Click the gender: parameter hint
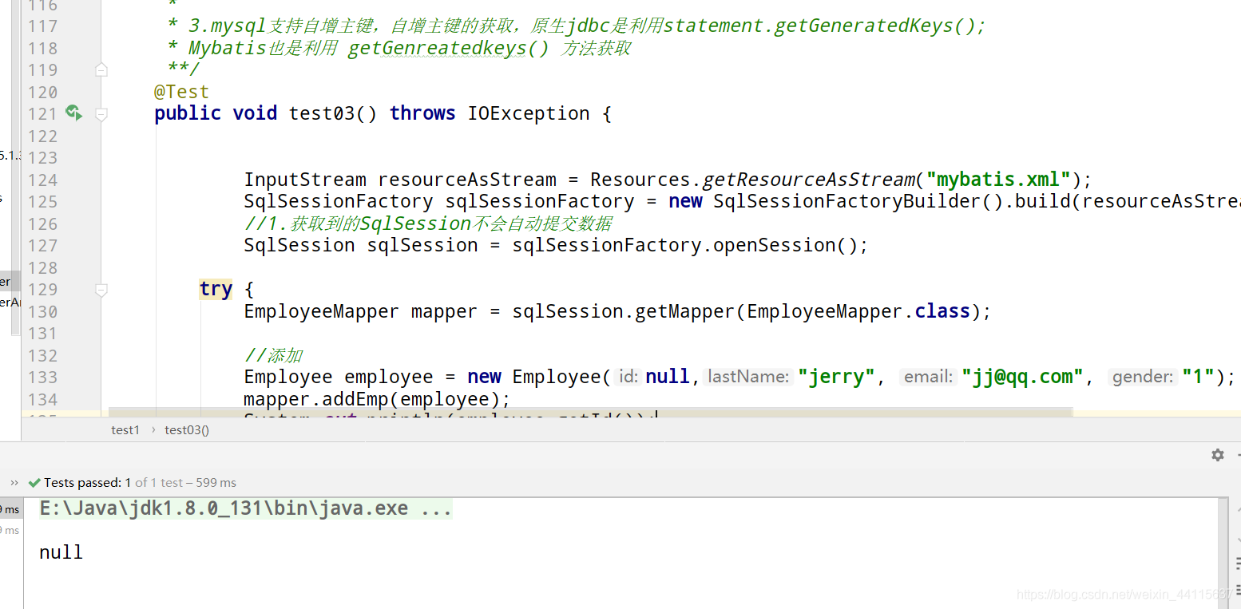Viewport: 1241px width, 609px height. tap(1143, 377)
